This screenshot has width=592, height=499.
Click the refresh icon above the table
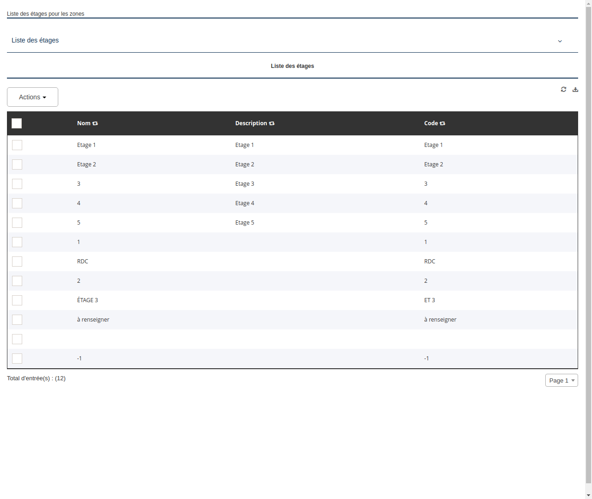[x=563, y=89]
